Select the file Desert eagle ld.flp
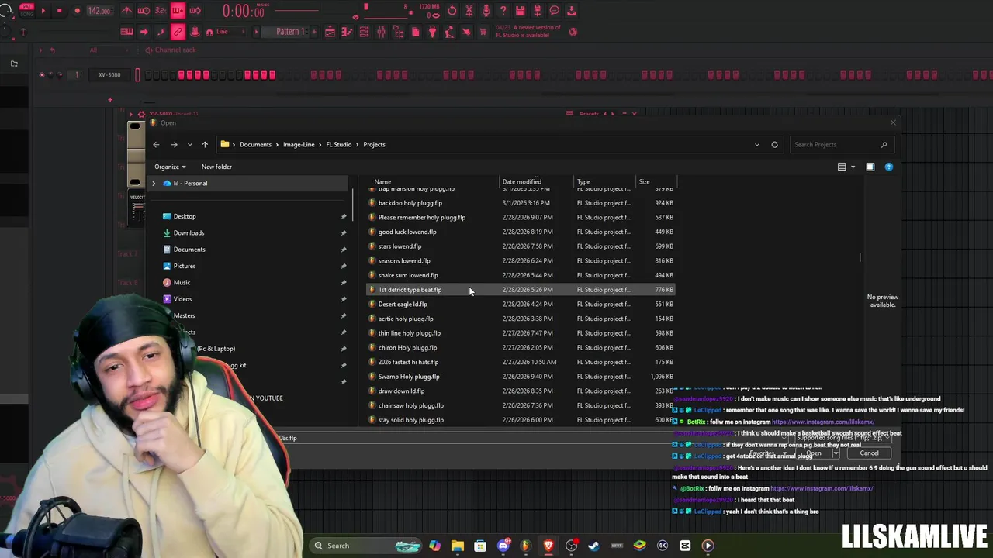The height and width of the screenshot is (558, 993). point(520,304)
